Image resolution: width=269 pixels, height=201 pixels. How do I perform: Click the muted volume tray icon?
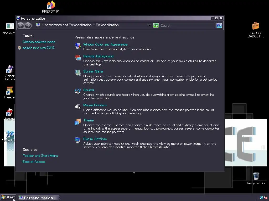[x=266, y=197]
